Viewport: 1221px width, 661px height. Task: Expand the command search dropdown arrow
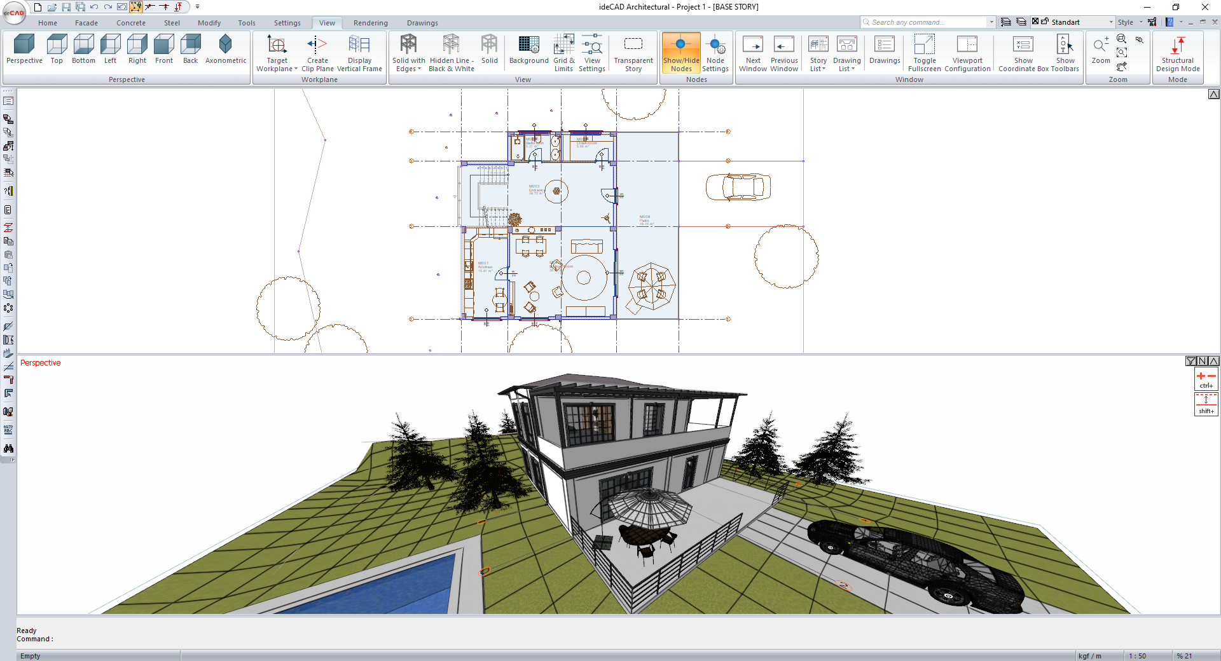[991, 22]
